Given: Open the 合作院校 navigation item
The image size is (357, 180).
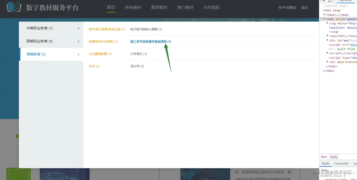Looking at the screenshot, I should [212, 8].
